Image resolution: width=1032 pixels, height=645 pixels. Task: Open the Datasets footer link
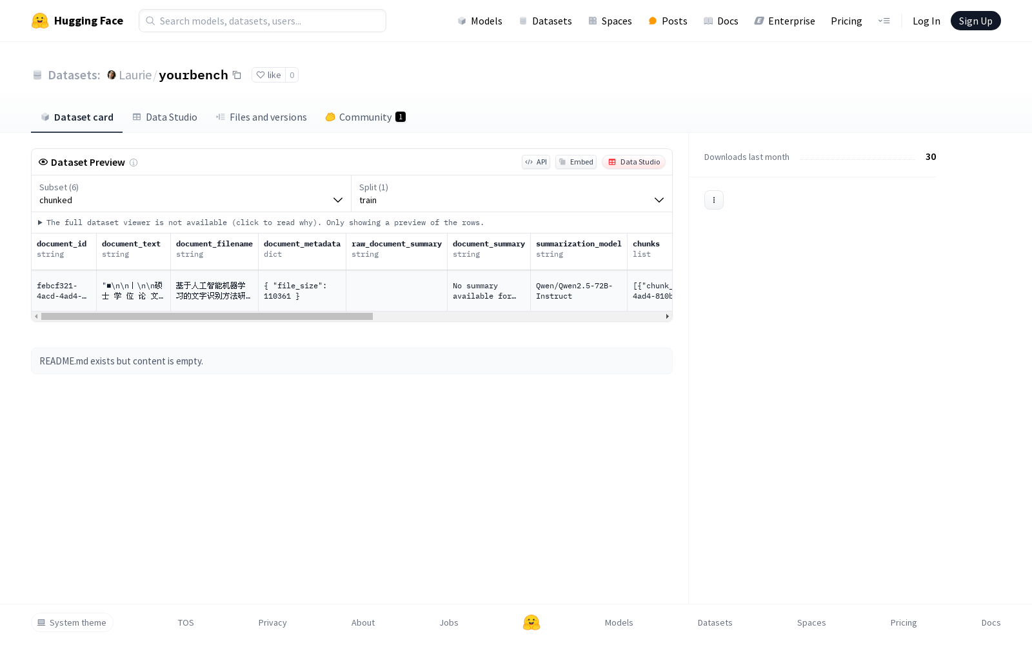(715, 622)
